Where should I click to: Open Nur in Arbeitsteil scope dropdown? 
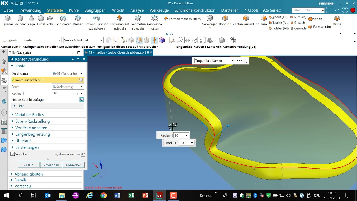(83, 40)
